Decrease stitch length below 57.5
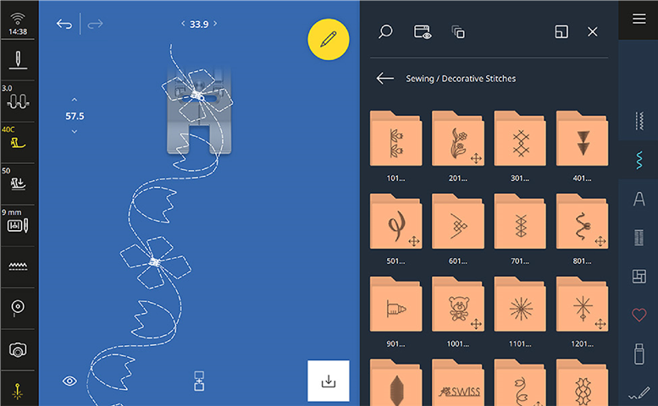 pyautogui.click(x=75, y=132)
